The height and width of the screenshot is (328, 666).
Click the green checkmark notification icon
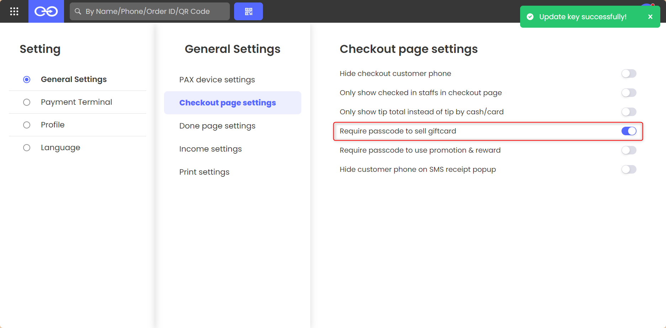coord(530,17)
